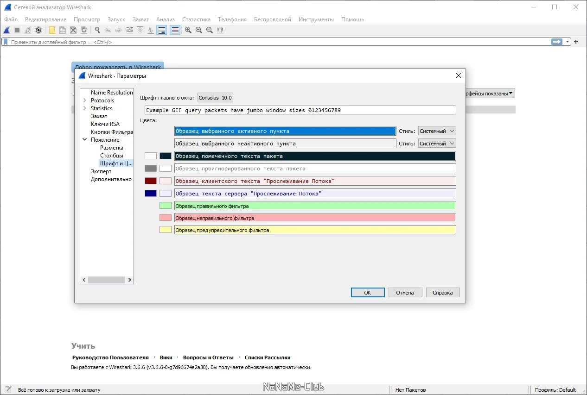
Task: Select Кнопки Фильтра in preferences tree
Action: tap(112, 132)
